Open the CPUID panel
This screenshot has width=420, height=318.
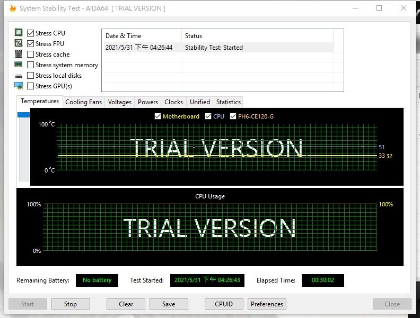tap(224, 304)
